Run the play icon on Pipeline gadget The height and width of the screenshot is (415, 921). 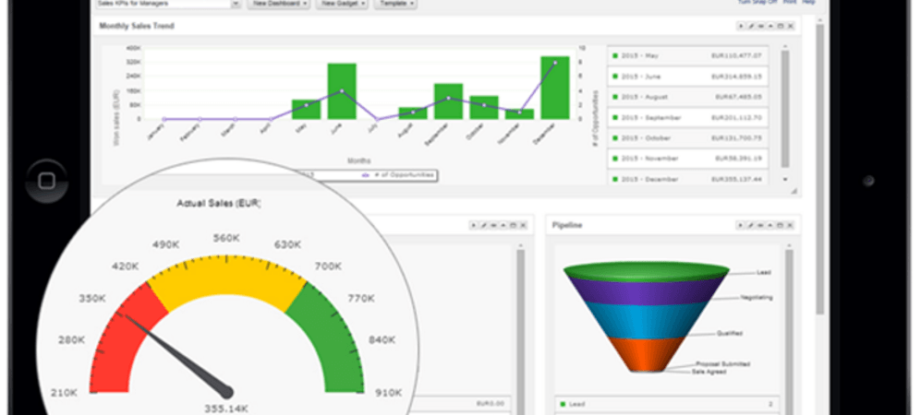741,225
